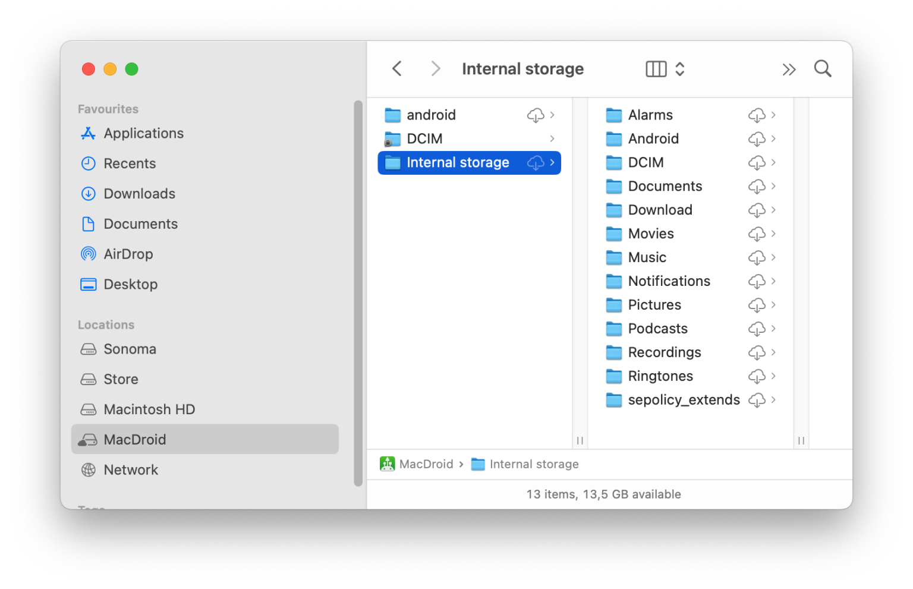Open the view options up-down chevron

(x=679, y=69)
